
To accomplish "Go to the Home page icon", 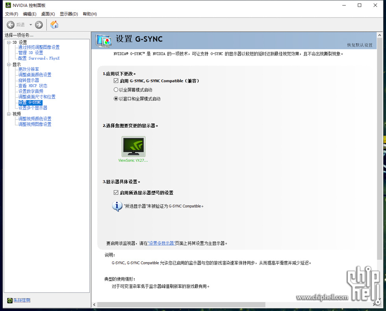I will [x=54, y=25].
